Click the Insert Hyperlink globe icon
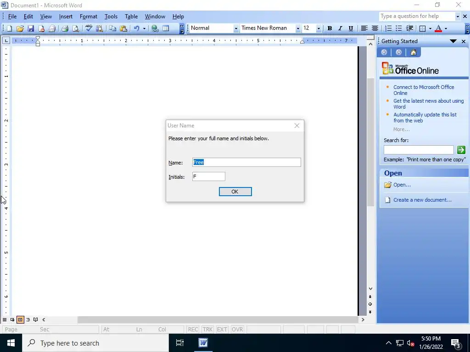The image size is (470, 352). (155, 28)
